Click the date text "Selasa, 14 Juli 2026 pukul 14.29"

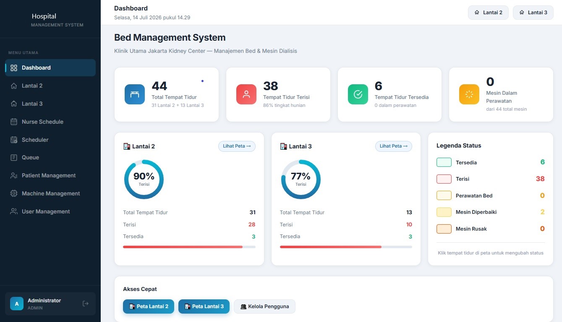pyautogui.click(x=152, y=18)
